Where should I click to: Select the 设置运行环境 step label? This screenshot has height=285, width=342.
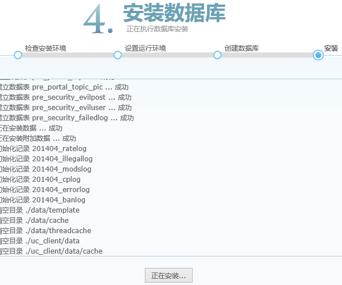coord(145,48)
